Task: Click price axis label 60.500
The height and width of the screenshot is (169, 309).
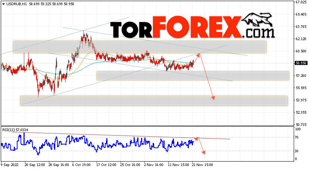Action: click(301, 51)
